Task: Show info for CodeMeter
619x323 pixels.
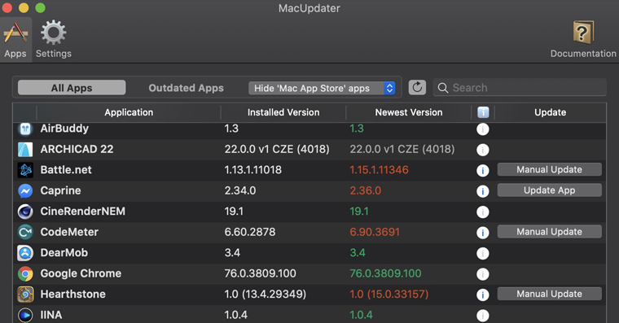Action: tap(482, 233)
